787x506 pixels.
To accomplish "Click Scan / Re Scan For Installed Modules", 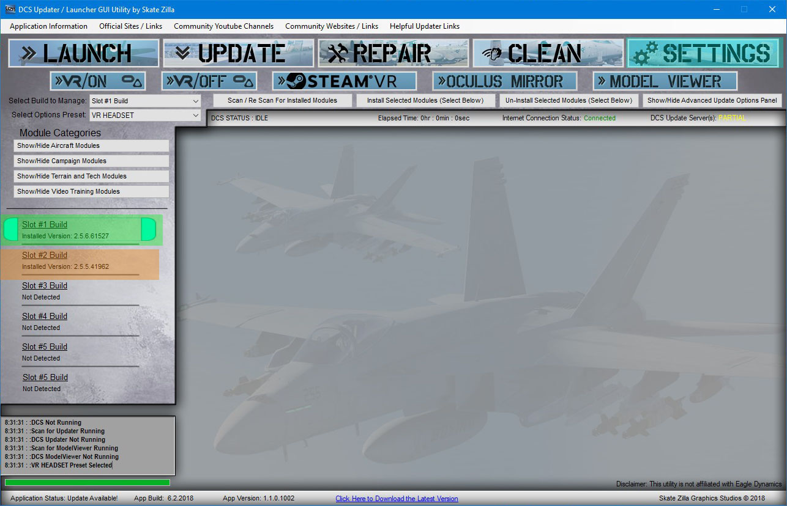I will [x=282, y=100].
